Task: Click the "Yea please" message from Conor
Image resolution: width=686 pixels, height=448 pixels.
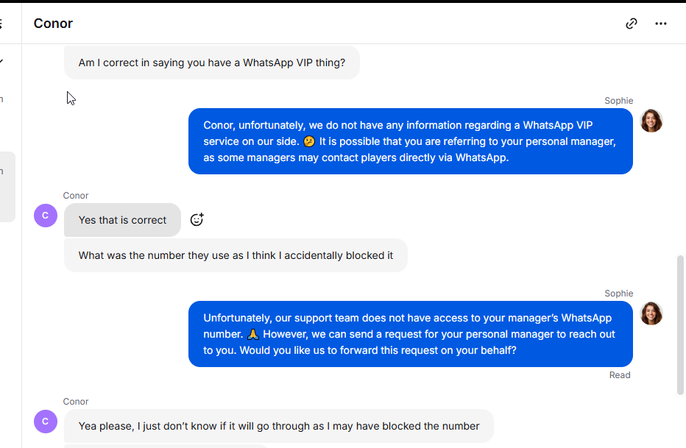Action: pos(279,426)
